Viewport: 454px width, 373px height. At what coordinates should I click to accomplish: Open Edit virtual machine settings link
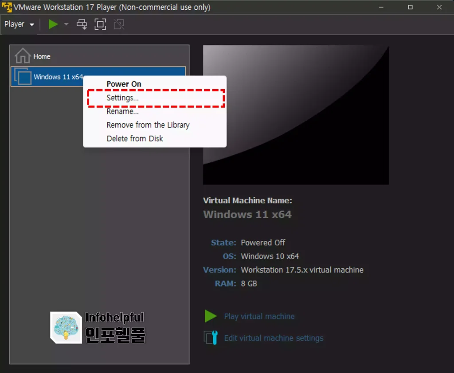[x=274, y=338]
